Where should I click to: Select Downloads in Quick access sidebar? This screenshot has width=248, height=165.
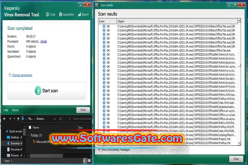[15, 143]
